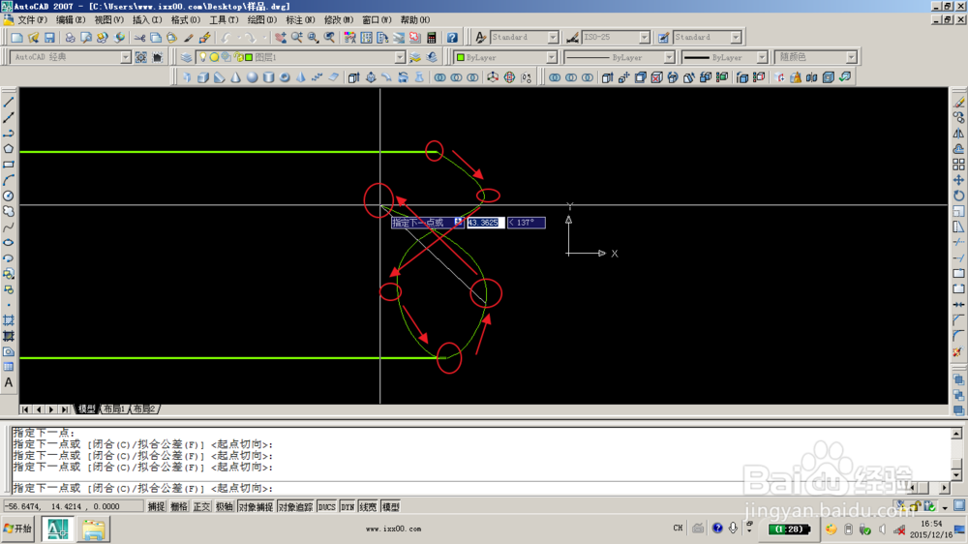
Task: Open the ByLayer linetype dropdown
Action: pyautogui.click(x=669, y=57)
